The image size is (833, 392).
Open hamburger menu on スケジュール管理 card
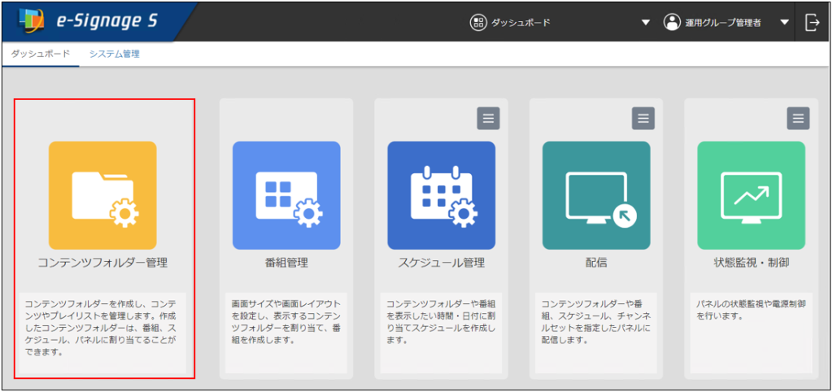pyautogui.click(x=488, y=119)
